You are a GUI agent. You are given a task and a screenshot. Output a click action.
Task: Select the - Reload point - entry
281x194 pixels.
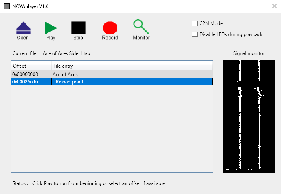[x=132, y=81]
